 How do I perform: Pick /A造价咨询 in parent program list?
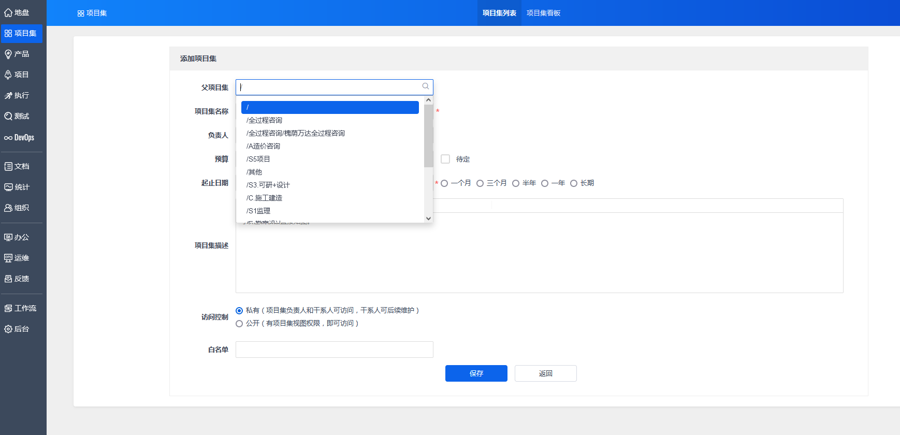pos(264,146)
